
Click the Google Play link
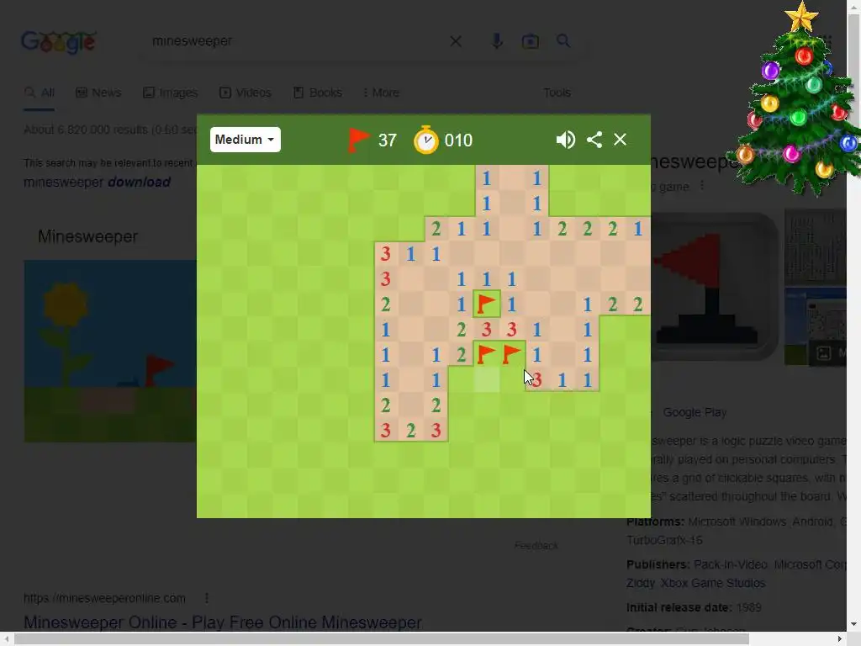coord(695,412)
